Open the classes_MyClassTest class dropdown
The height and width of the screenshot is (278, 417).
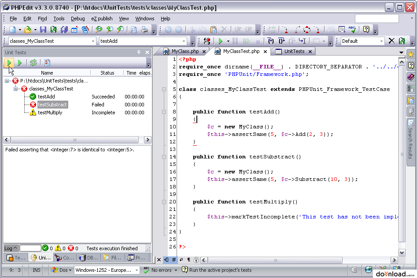click(93, 41)
